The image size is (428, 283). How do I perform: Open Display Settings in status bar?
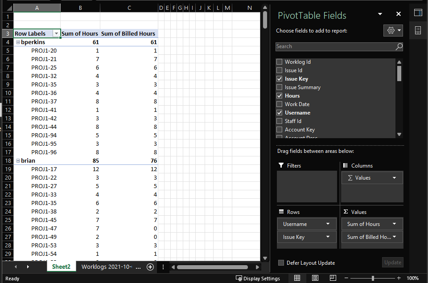(x=258, y=279)
